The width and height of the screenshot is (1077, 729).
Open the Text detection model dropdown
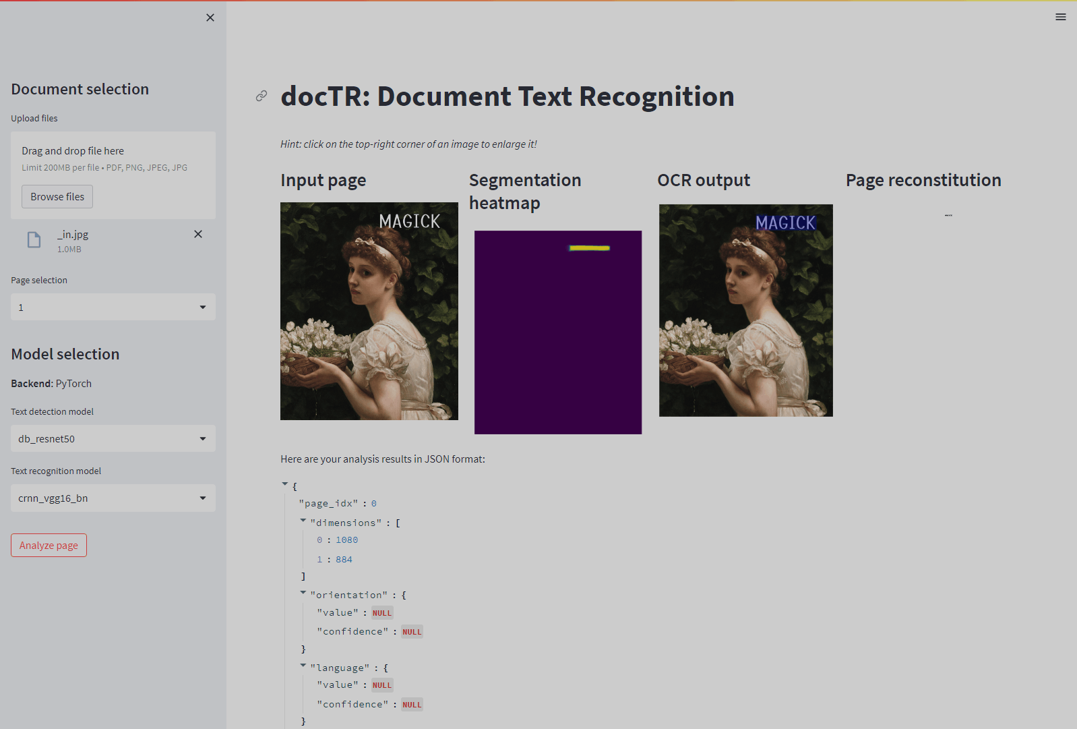coord(113,438)
